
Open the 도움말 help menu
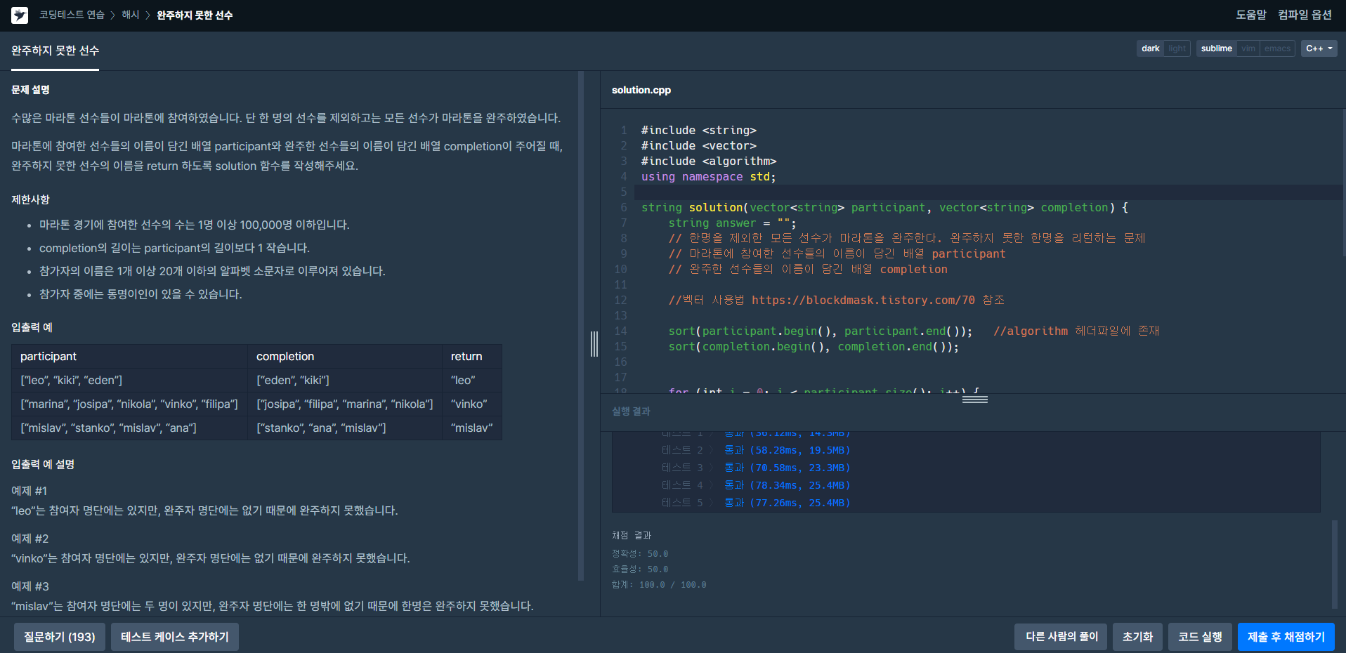pos(1251,15)
